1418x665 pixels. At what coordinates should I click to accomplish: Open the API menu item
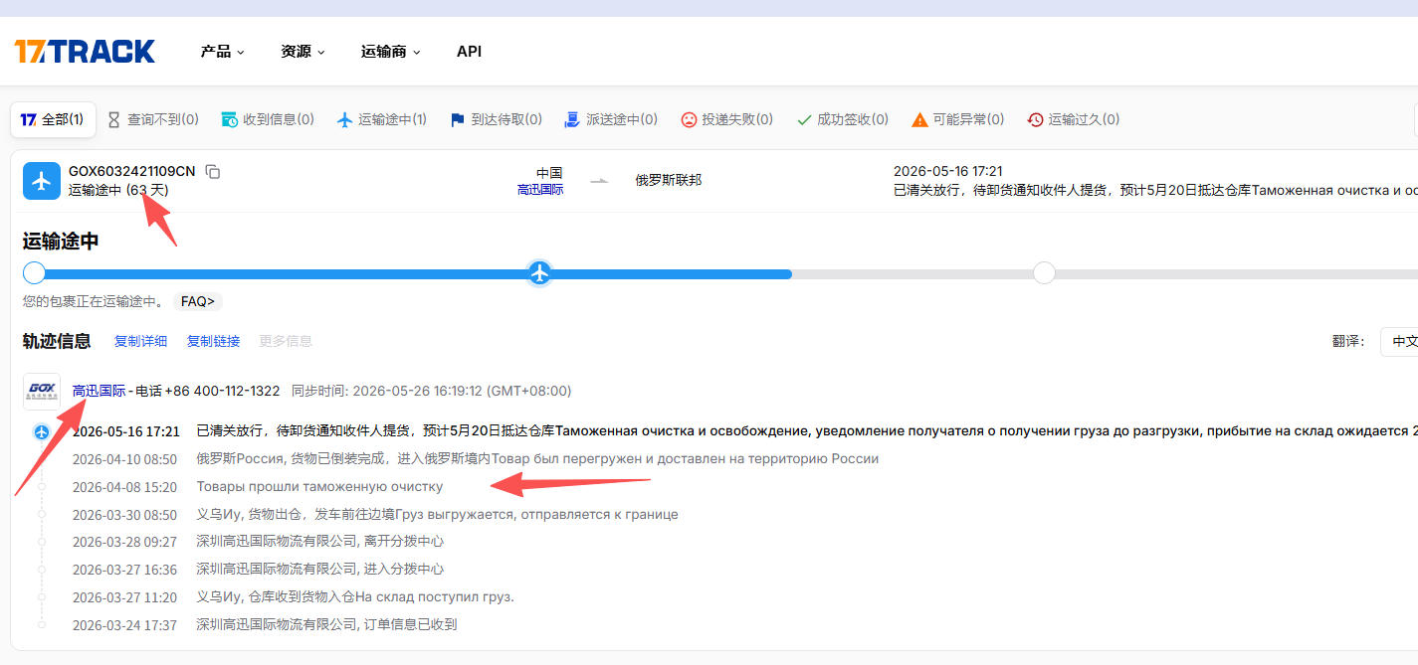point(469,52)
